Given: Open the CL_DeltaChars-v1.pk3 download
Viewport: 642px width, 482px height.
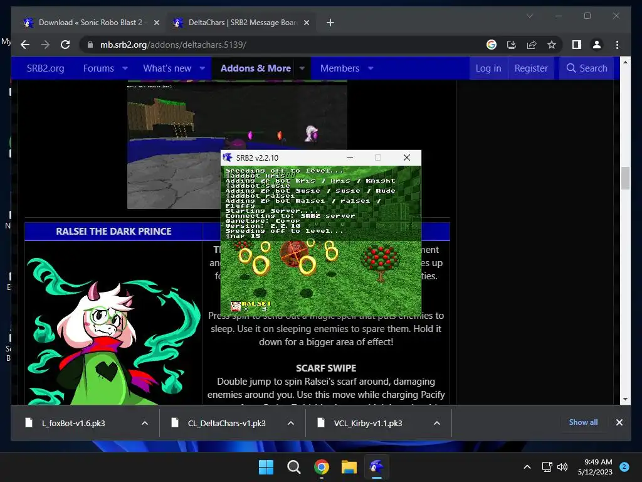Looking at the screenshot, I should coord(226,423).
